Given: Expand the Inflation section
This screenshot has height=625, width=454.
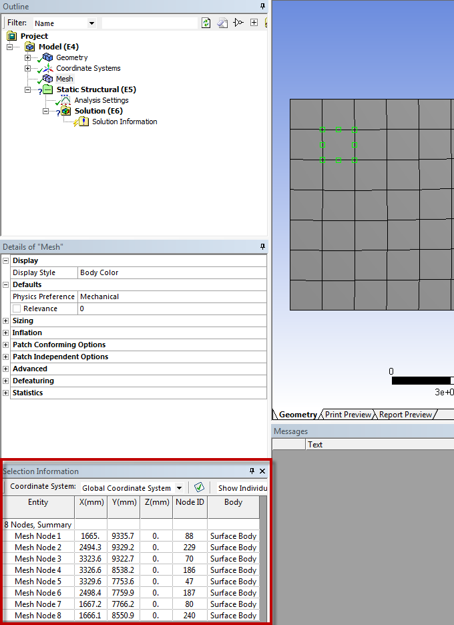Looking at the screenshot, I should (5, 333).
